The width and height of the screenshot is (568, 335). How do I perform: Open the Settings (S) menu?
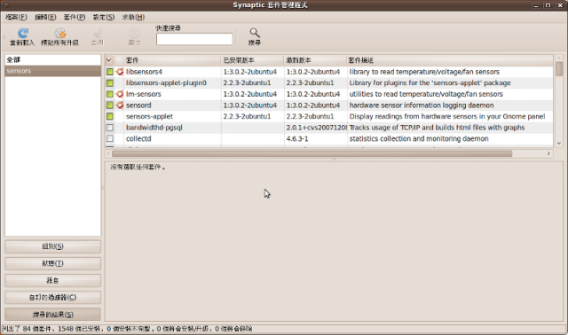tap(104, 17)
